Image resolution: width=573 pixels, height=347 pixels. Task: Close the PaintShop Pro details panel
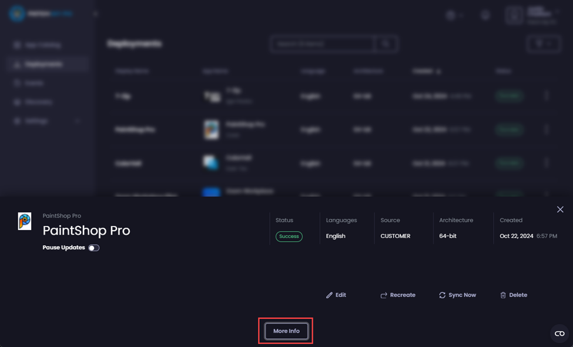pyautogui.click(x=559, y=209)
